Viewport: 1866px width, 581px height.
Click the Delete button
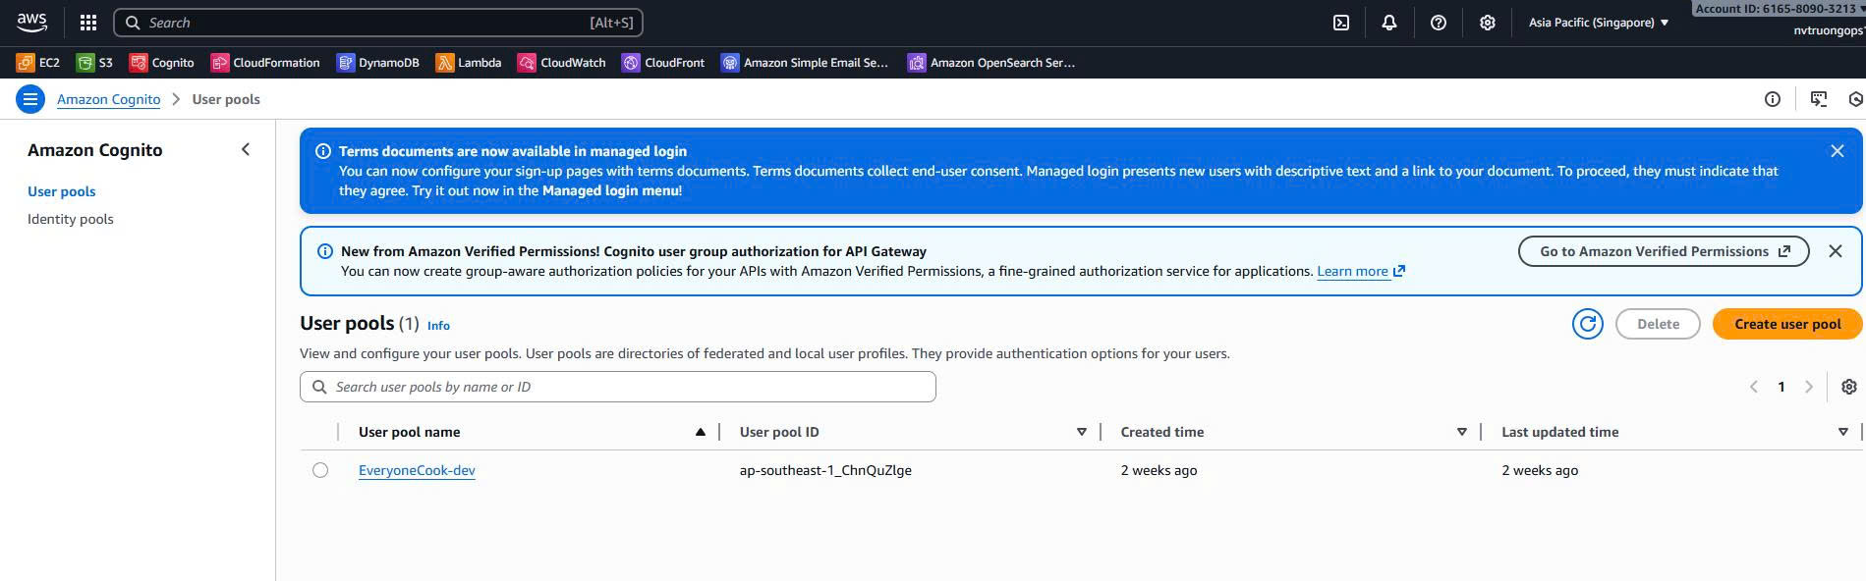1658,324
